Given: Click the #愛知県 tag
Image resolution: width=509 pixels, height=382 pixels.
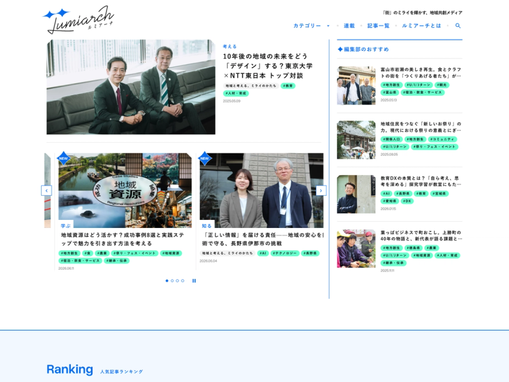Looking at the screenshot, I should [x=390, y=201].
